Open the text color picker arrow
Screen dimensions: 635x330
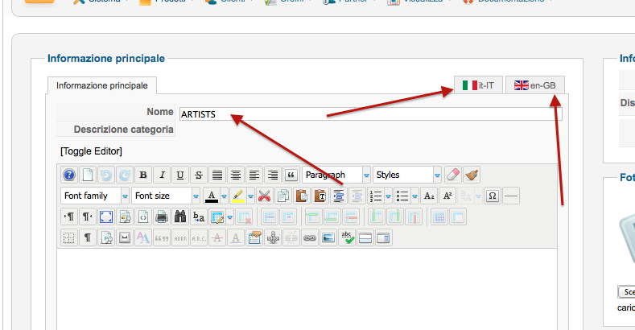[x=224, y=196]
